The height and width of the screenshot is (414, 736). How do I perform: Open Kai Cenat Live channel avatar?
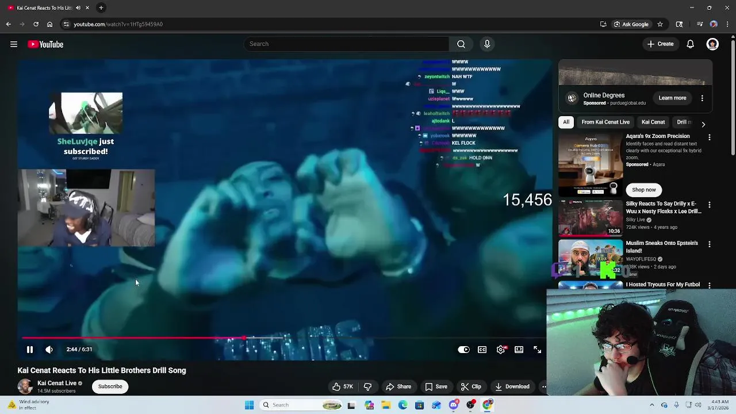25,386
